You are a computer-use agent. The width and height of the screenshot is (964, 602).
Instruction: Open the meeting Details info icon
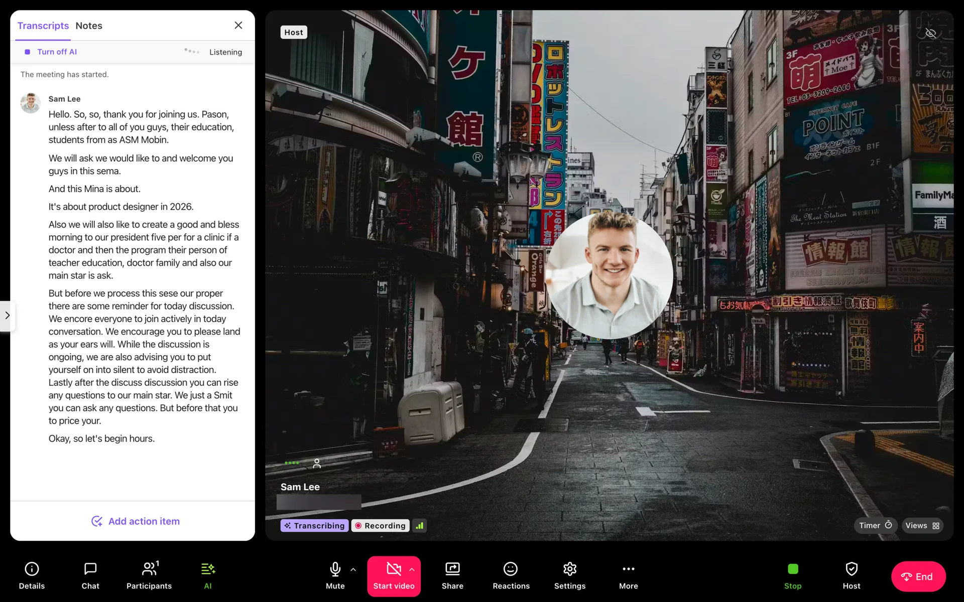coord(32,575)
